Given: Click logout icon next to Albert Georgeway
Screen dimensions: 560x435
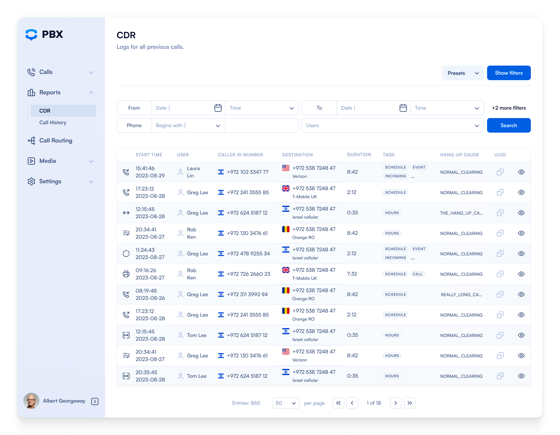Looking at the screenshot, I should click(x=95, y=401).
